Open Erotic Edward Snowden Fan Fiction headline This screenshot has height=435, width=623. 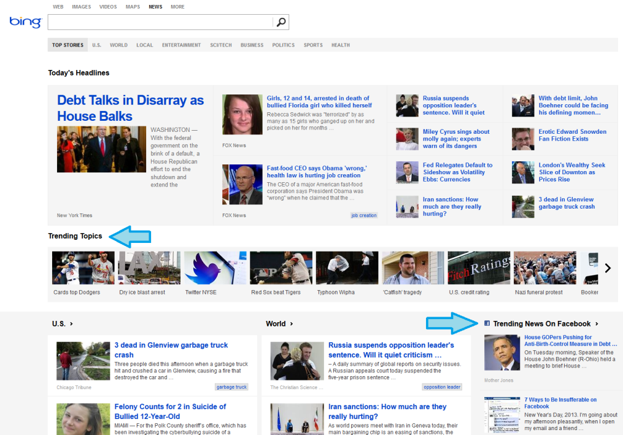point(573,135)
